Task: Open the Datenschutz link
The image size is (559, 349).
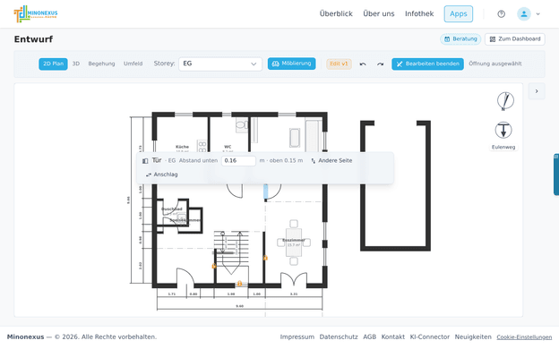Action: 339,336
